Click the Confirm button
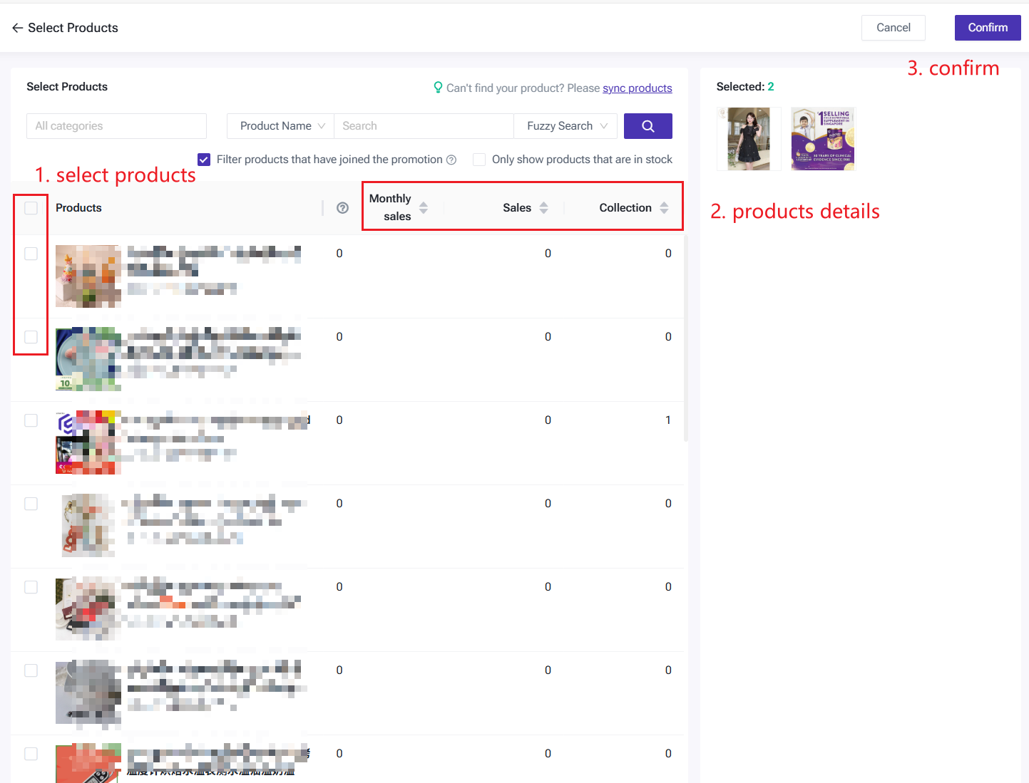This screenshot has width=1029, height=783. (987, 28)
